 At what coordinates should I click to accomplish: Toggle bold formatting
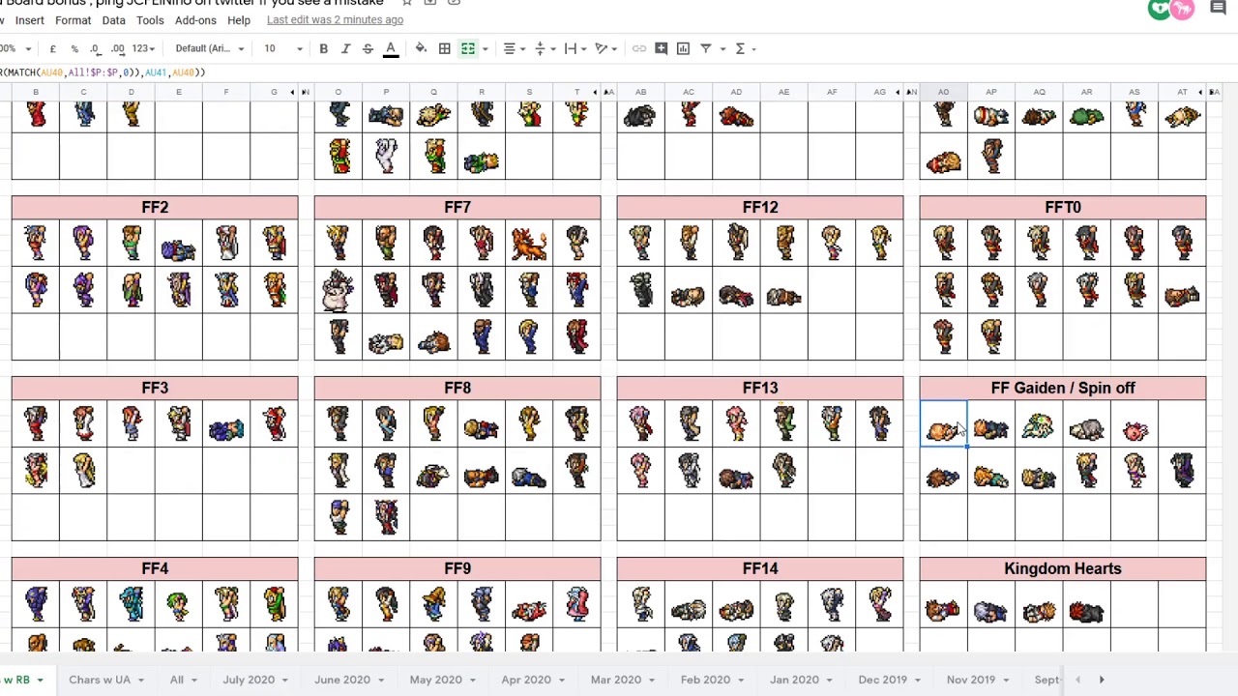click(x=323, y=48)
